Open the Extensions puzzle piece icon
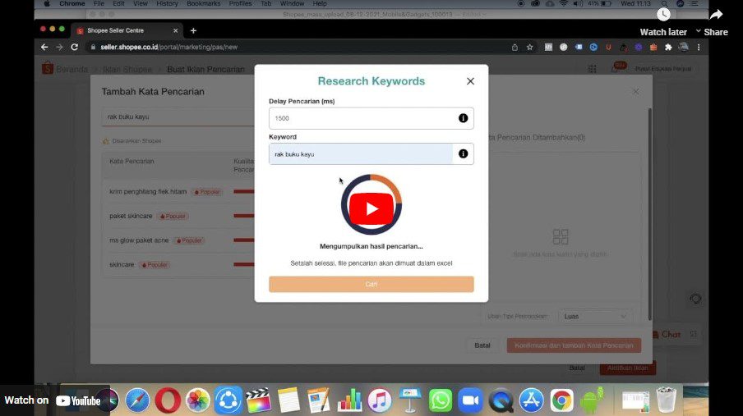The width and height of the screenshot is (743, 416). tap(668, 48)
